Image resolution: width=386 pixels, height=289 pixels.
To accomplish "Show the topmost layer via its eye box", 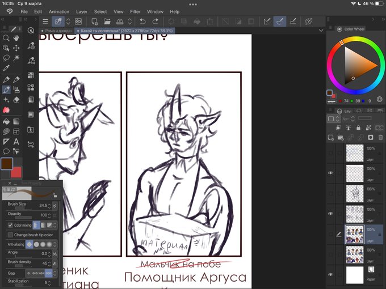I will [x=330, y=153].
